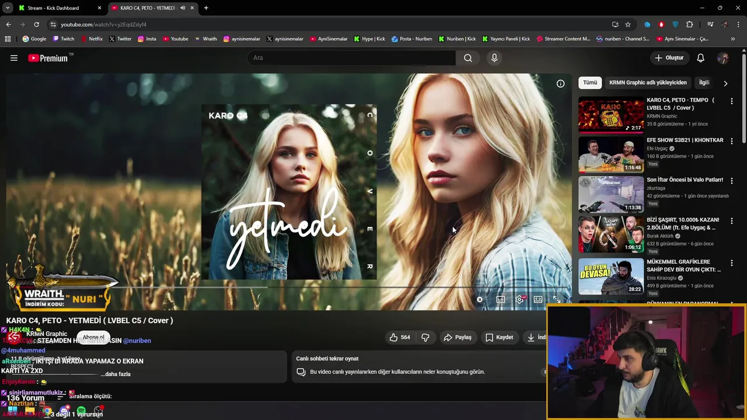
Task: Dislike the video with thumbs-down
Action: point(425,337)
